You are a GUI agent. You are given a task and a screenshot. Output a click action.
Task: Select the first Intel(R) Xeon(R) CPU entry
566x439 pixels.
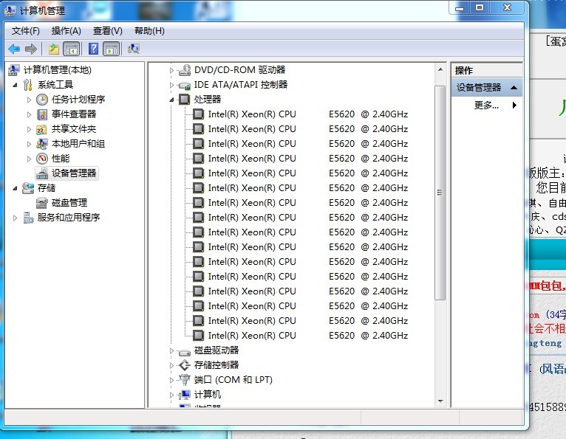coord(308,114)
